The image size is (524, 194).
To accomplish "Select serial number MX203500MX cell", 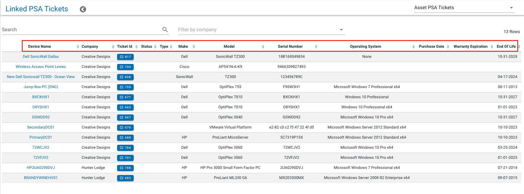I will point(292,178).
